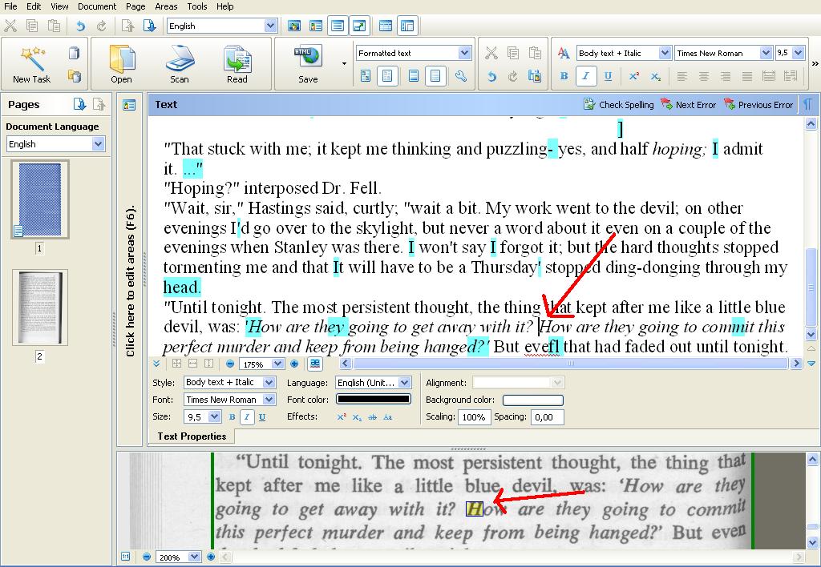This screenshot has height=567, width=821.
Task: Open the English language dropdown in top toolbar
Action: click(x=270, y=26)
